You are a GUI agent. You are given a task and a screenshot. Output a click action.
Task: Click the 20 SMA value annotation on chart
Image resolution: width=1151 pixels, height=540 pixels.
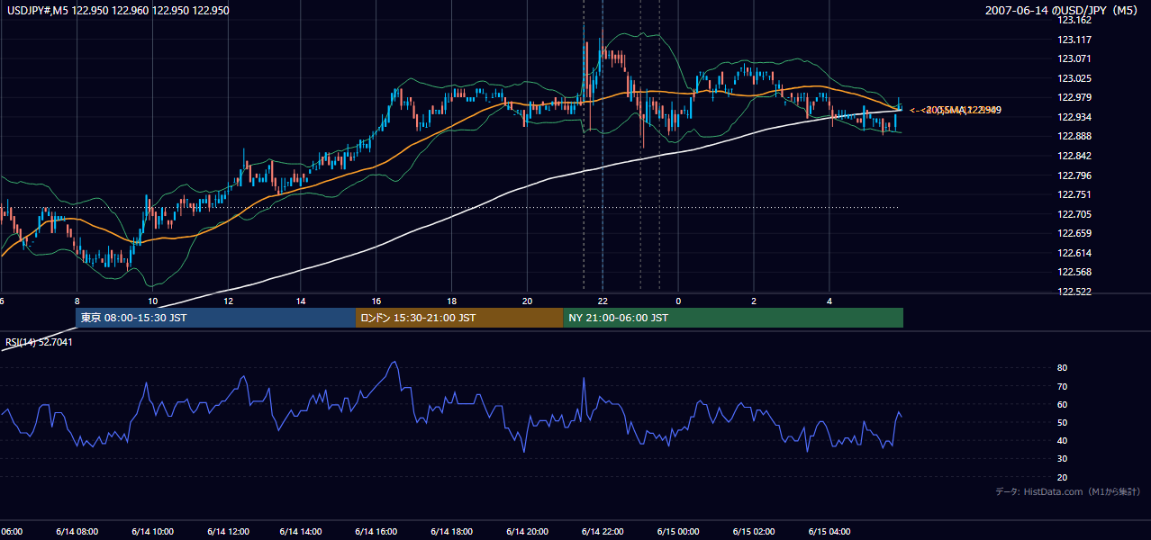point(956,110)
